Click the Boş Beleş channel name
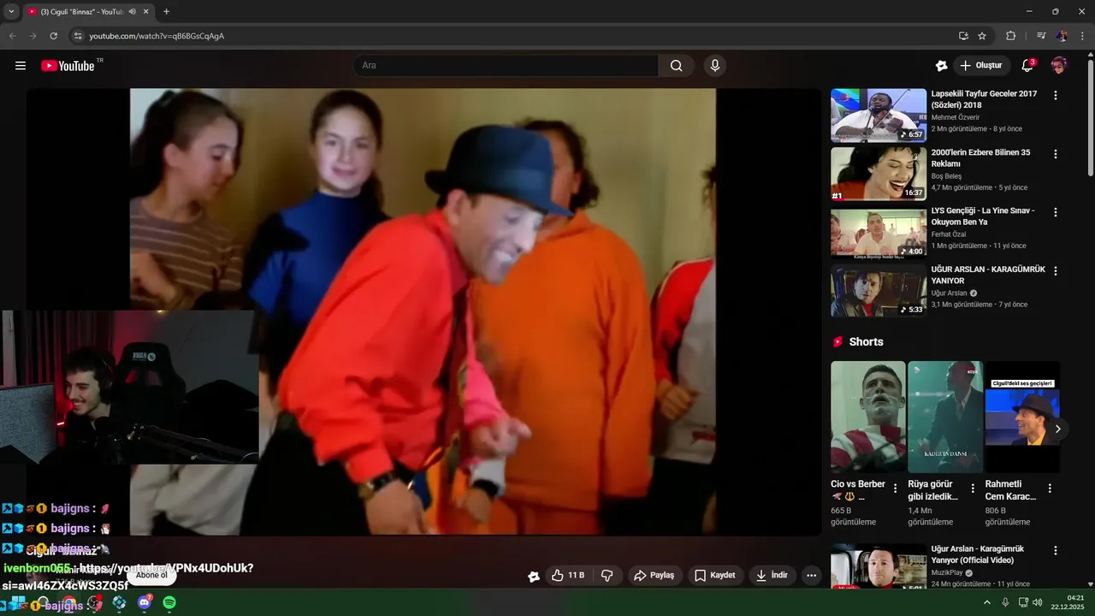 coord(947,176)
